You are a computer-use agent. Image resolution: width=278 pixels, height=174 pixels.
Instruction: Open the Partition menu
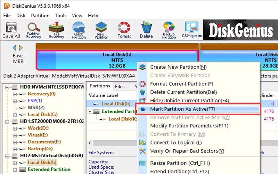point(40,16)
